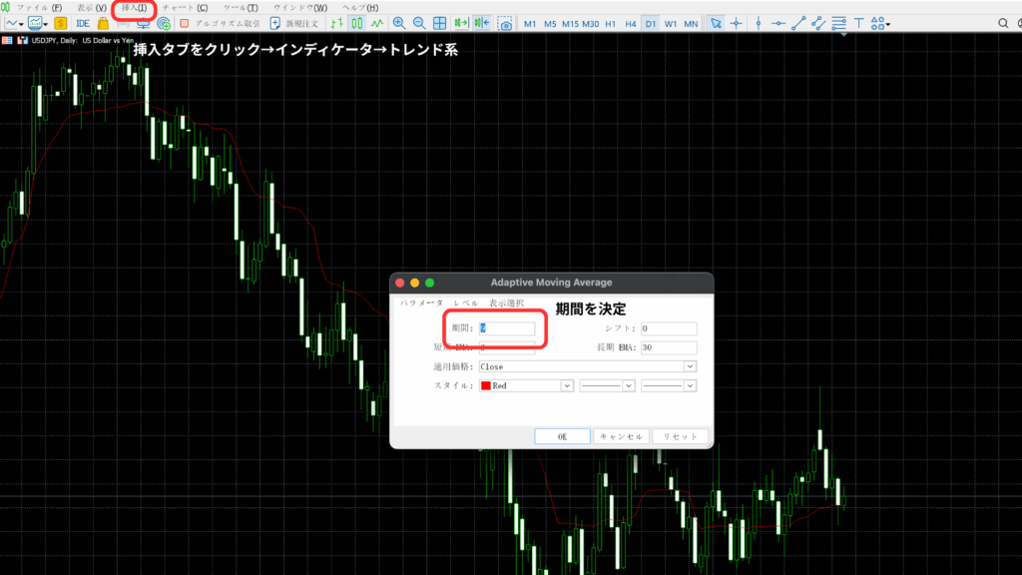Screen dimensions: 1022x575
Task: Expand the 適用価格 Close dropdown
Action: [x=690, y=366]
